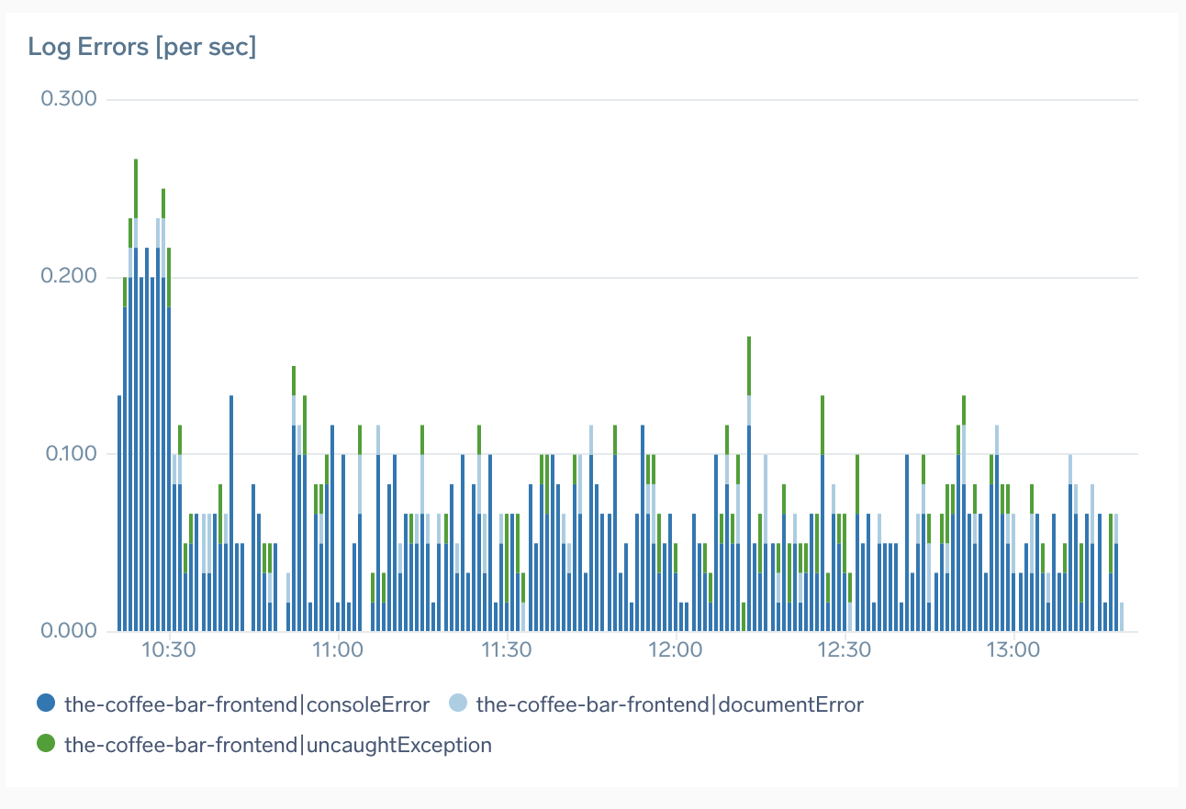
Task: Click the 12:00 time axis label
Action: click(676, 650)
